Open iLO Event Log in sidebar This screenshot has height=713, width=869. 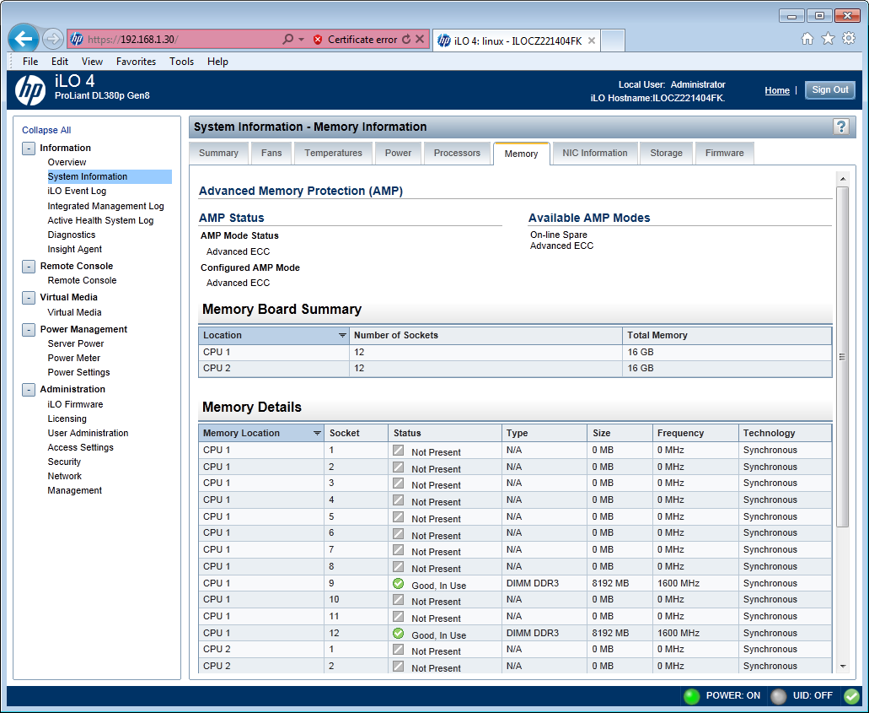(77, 191)
